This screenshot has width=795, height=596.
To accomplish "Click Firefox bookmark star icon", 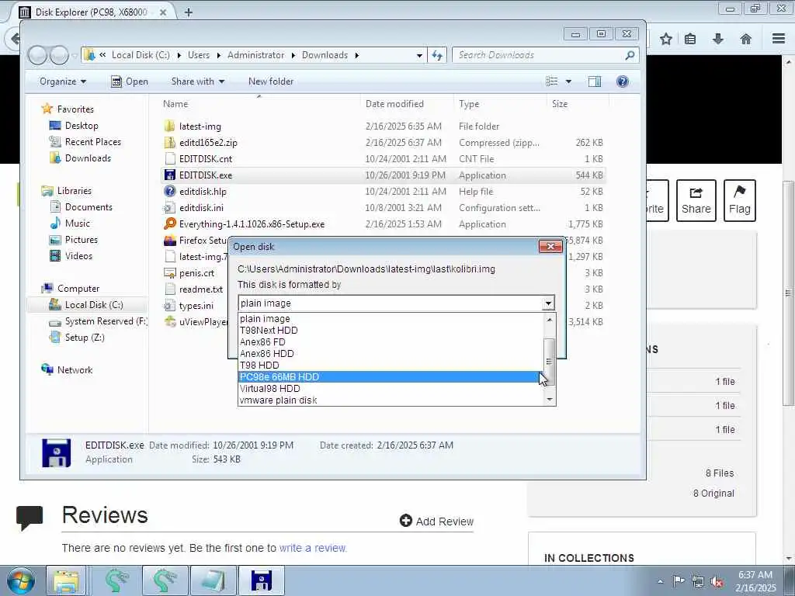I will tap(666, 39).
